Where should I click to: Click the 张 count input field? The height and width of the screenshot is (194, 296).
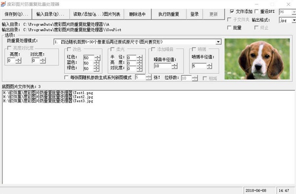click(140, 77)
